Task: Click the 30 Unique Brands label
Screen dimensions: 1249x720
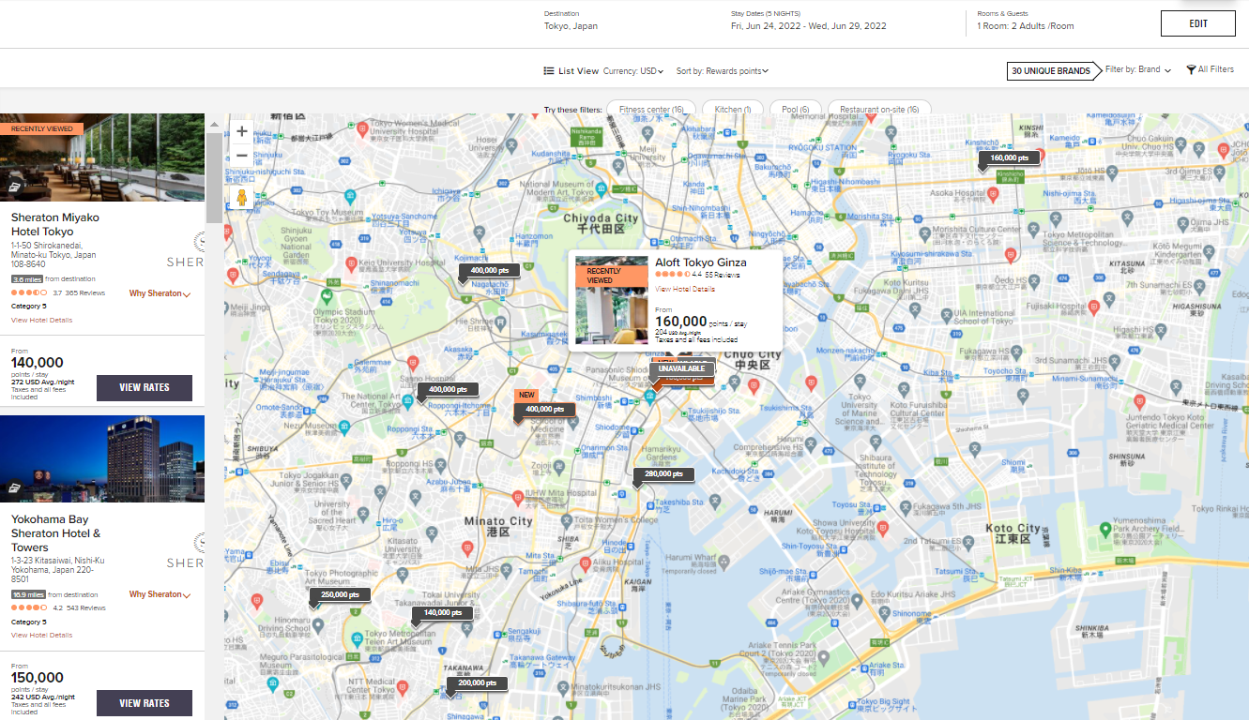Action: point(1051,70)
